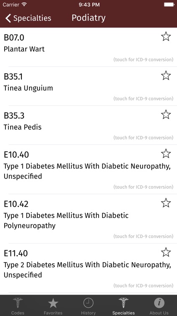Tap the Podiatry title in header
The height and width of the screenshot is (316, 177).
coord(88,18)
